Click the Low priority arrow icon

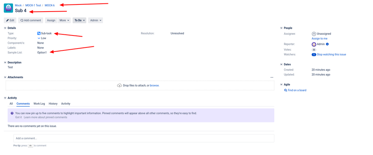tap(39, 38)
